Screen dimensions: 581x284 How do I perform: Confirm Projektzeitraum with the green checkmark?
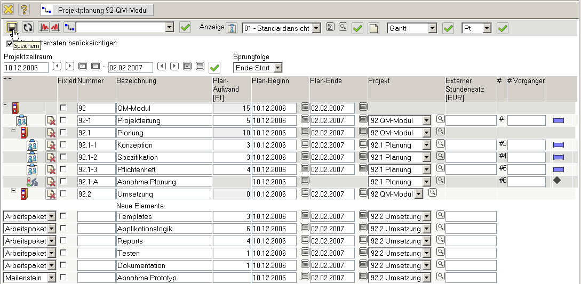(x=214, y=67)
